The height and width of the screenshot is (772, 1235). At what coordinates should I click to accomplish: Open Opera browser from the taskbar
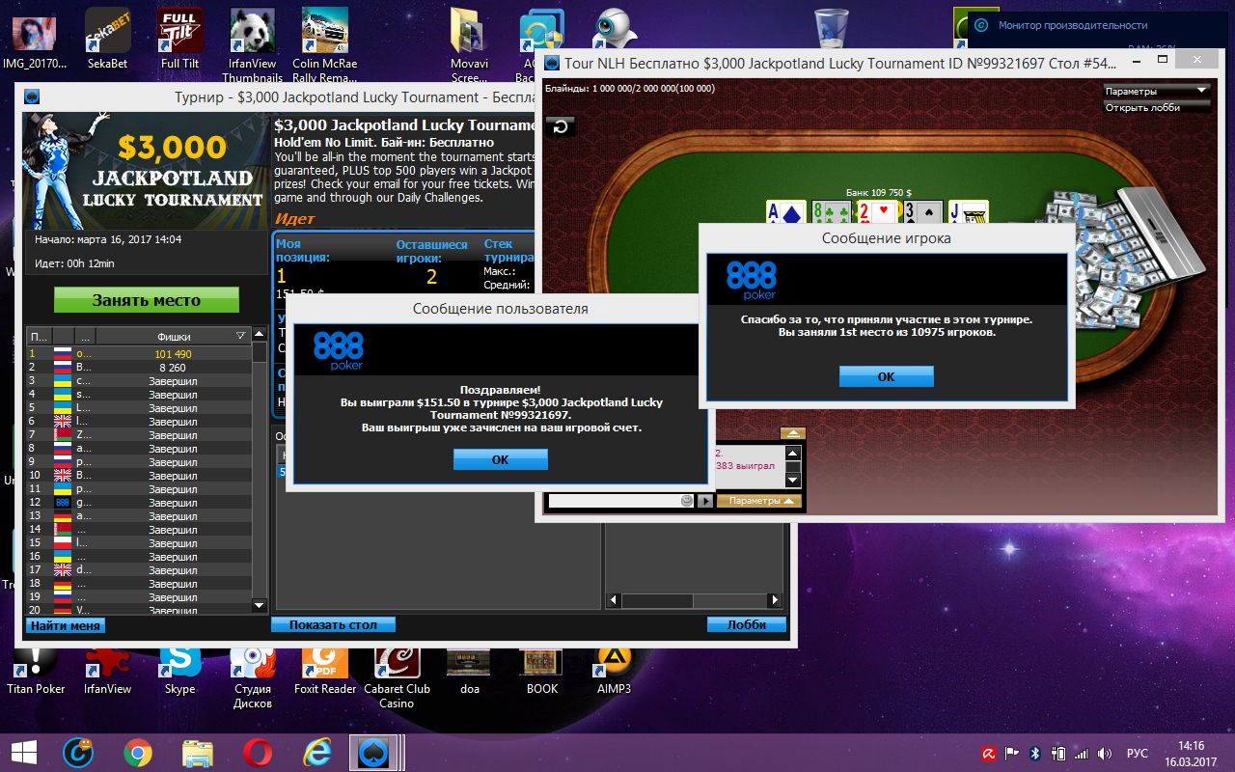[257, 753]
